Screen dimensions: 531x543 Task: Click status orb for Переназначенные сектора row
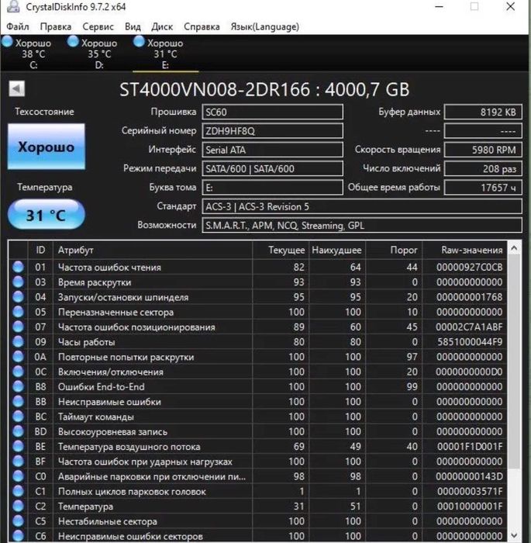18,312
